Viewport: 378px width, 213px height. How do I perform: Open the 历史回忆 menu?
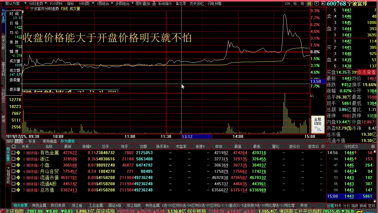(x=197, y=4)
